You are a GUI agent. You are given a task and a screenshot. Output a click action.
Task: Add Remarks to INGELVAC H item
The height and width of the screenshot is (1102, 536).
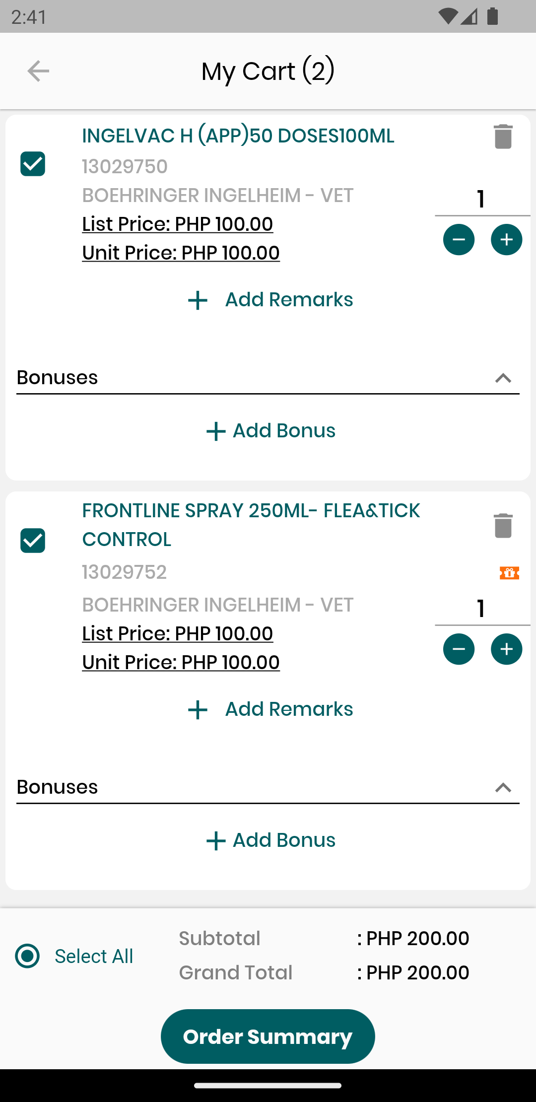270,300
